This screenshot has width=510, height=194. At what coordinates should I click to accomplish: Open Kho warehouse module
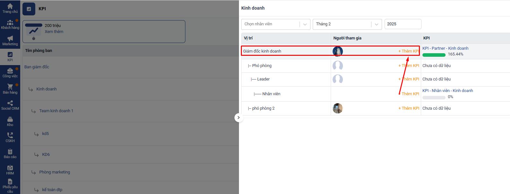10,121
